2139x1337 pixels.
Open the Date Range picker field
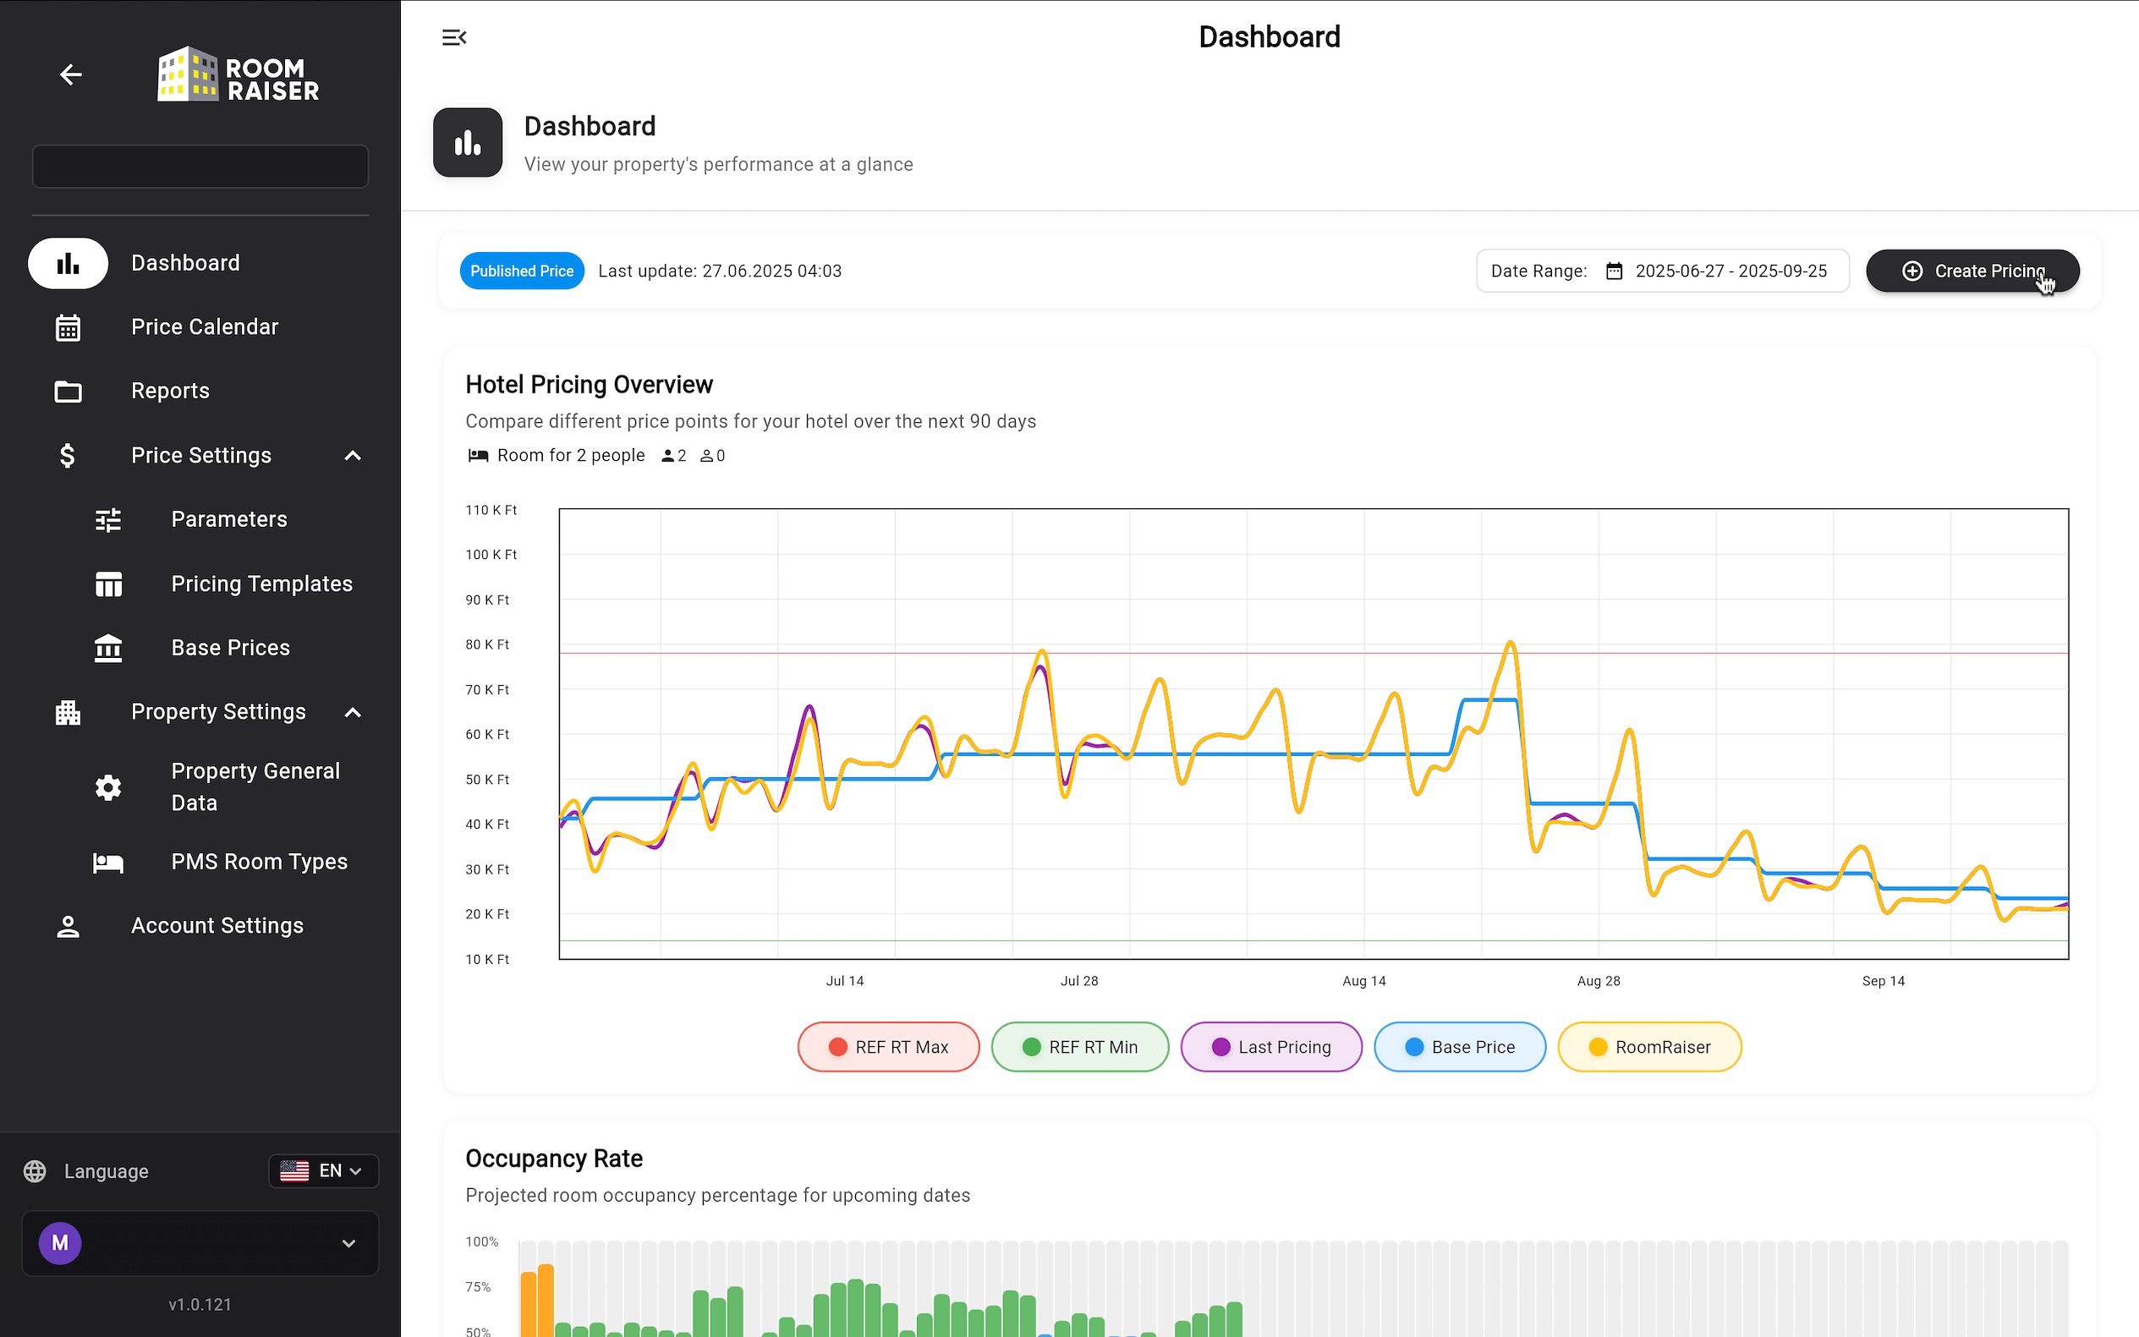[x=1661, y=271]
